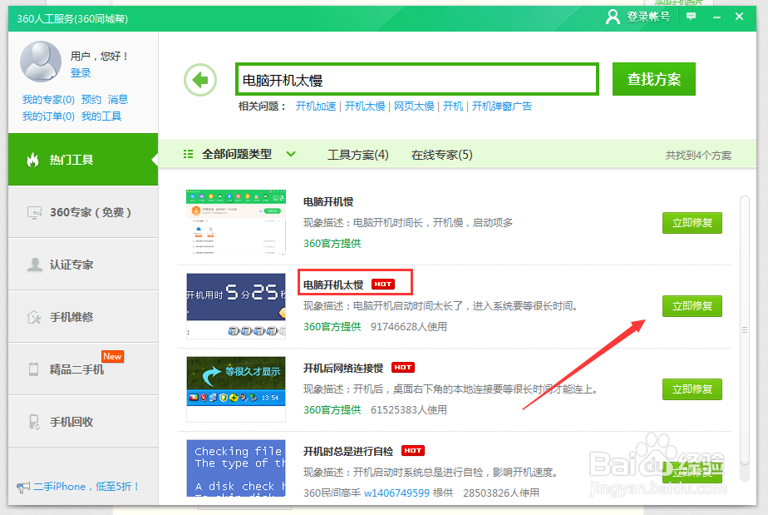768x515 pixels.
Task: Click result title 开机后网络连接慢
Action: 342,368
